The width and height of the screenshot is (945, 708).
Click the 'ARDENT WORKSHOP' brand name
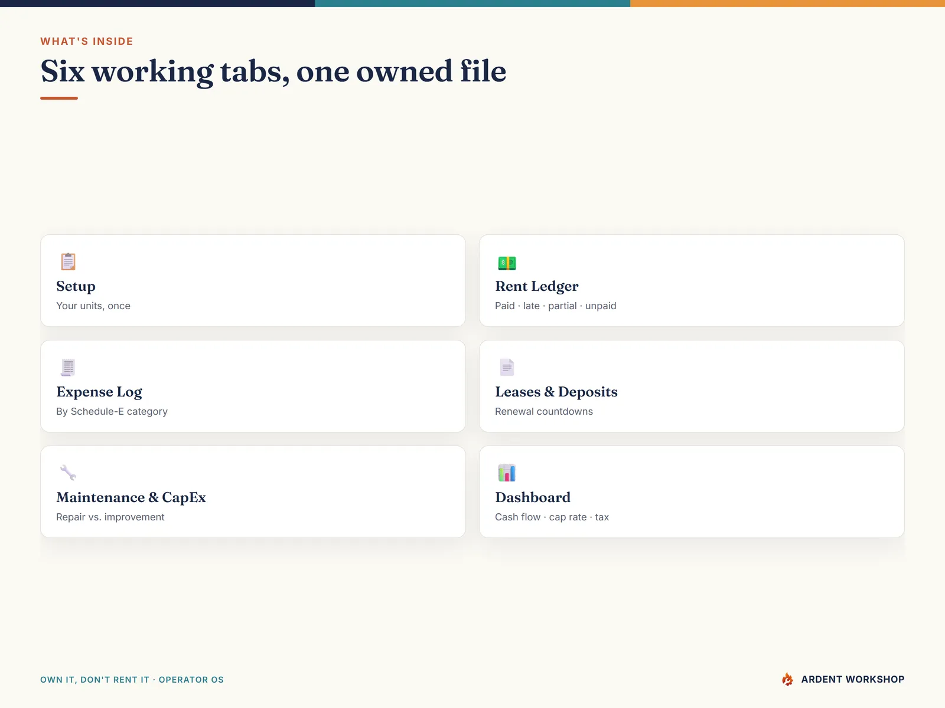(853, 679)
